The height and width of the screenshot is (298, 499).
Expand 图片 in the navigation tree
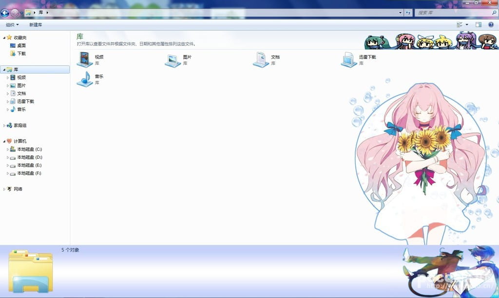pyautogui.click(x=8, y=86)
